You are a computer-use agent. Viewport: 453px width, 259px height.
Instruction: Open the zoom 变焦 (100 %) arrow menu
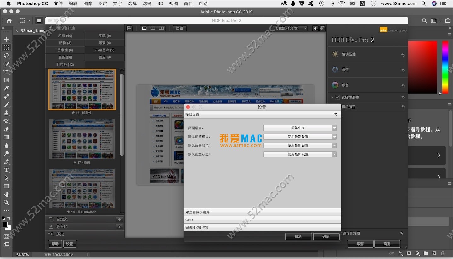[x=305, y=28]
